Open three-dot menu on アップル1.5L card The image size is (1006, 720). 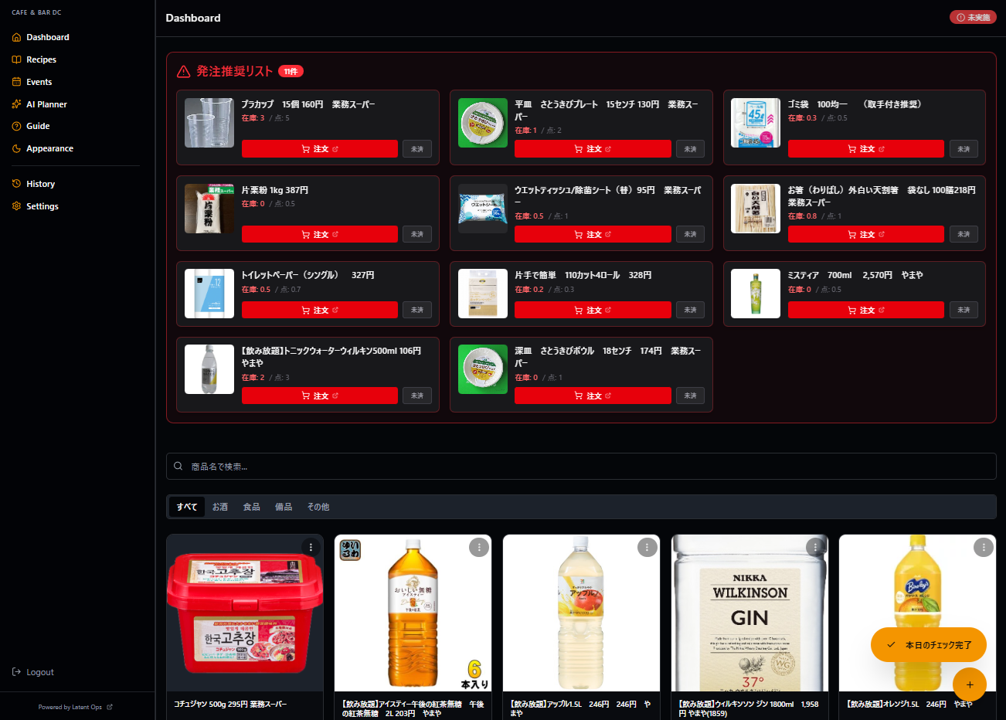click(647, 547)
